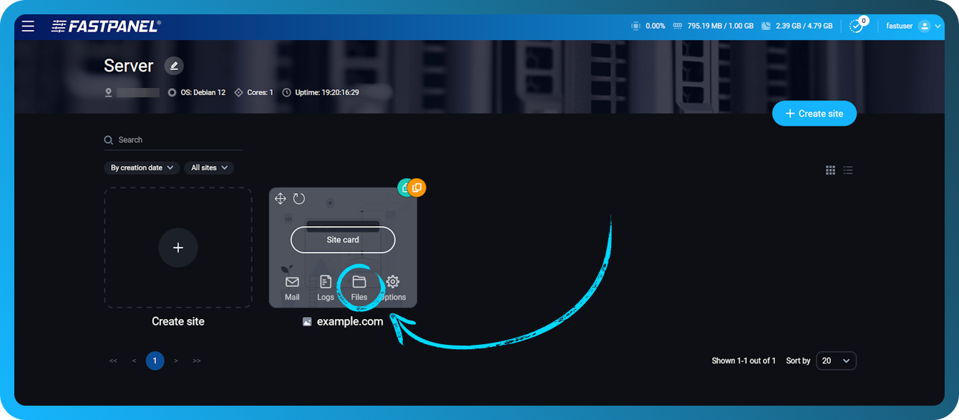This screenshot has height=420, width=959.
Task: Click the restart icon on the site card
Action: (299, 198)
